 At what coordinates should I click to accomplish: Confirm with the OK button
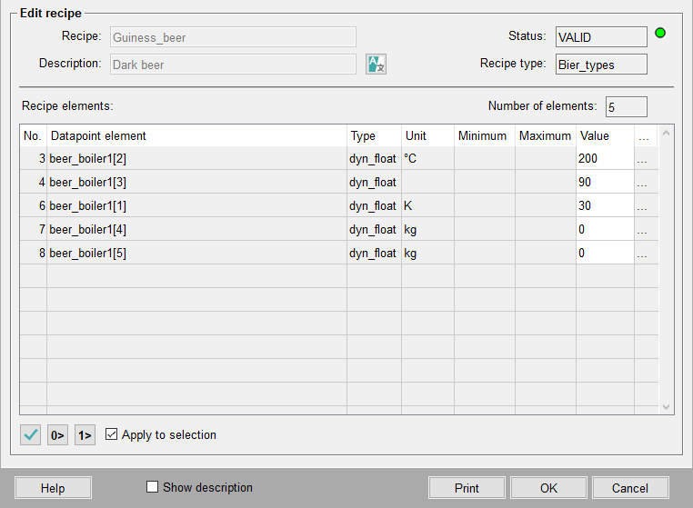pyautogui.click(x=548, y=488)
